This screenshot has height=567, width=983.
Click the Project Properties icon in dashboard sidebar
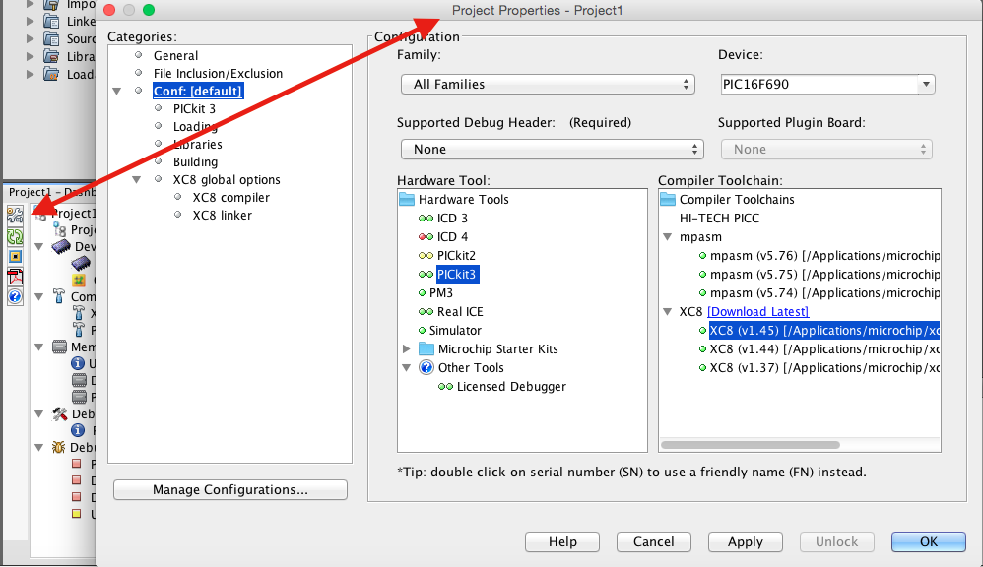coord(15,214)
